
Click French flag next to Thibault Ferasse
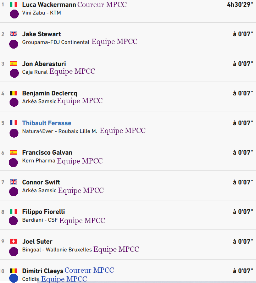(13, 123)
